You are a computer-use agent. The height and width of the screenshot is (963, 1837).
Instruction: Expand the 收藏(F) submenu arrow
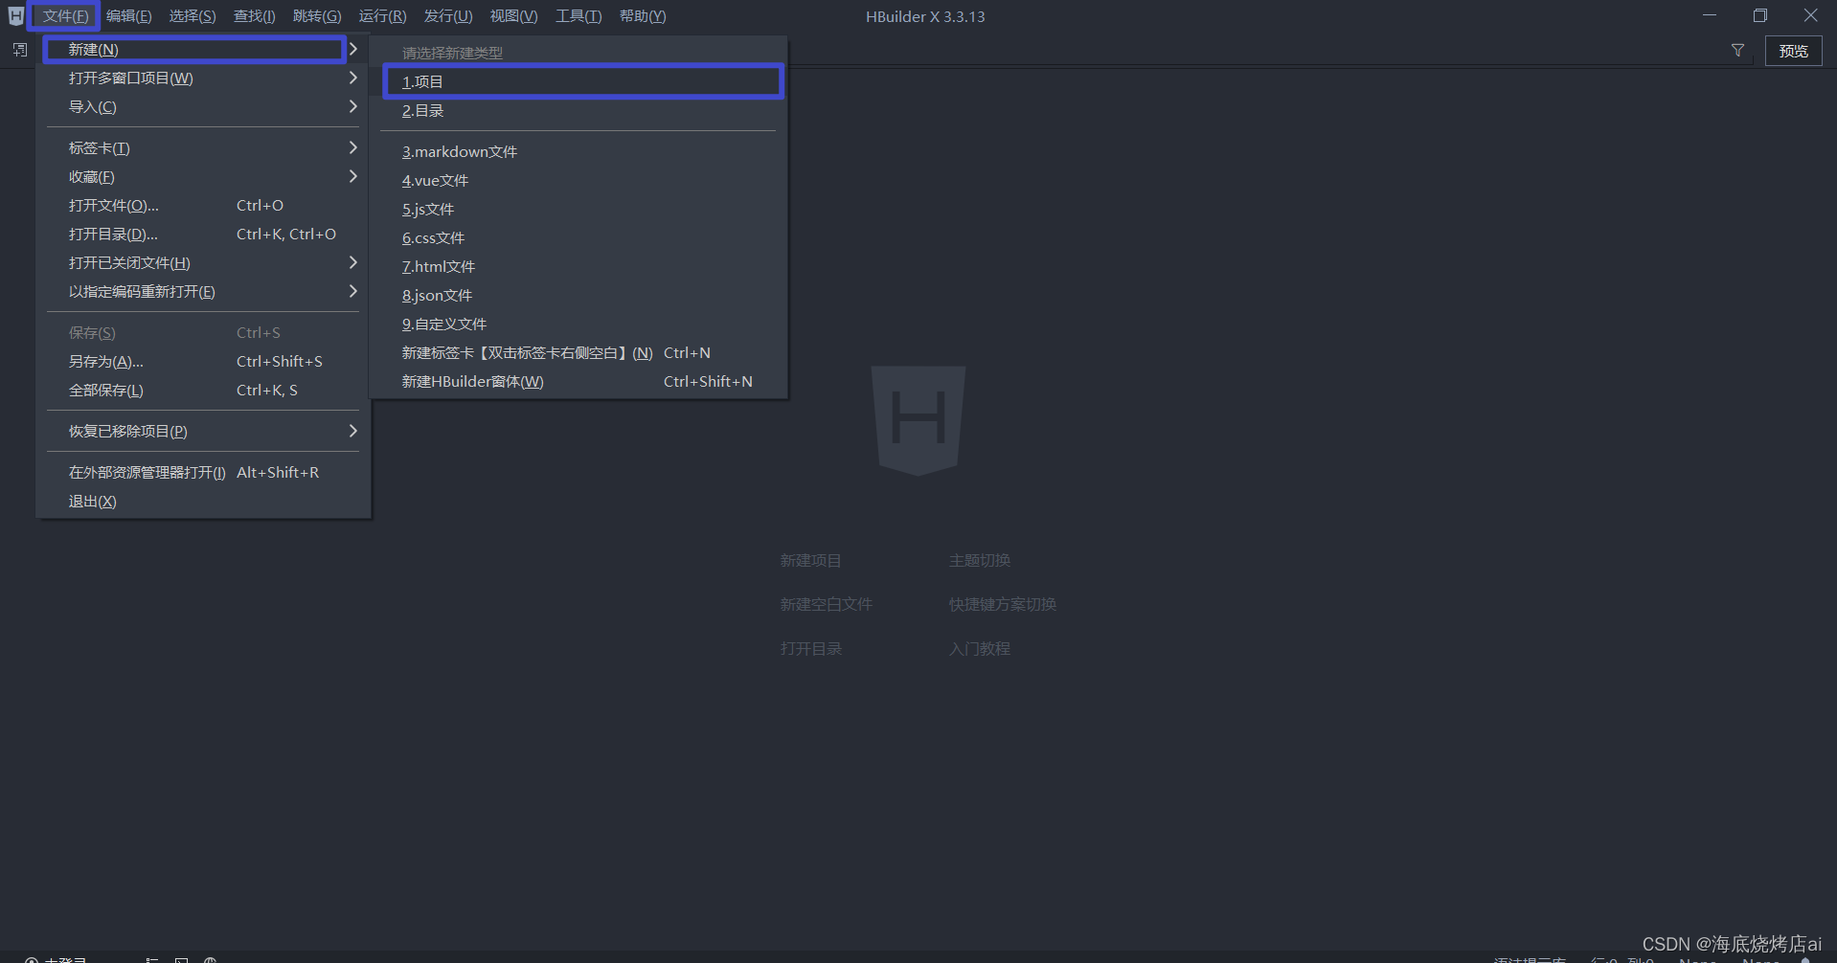pos(352,176)
